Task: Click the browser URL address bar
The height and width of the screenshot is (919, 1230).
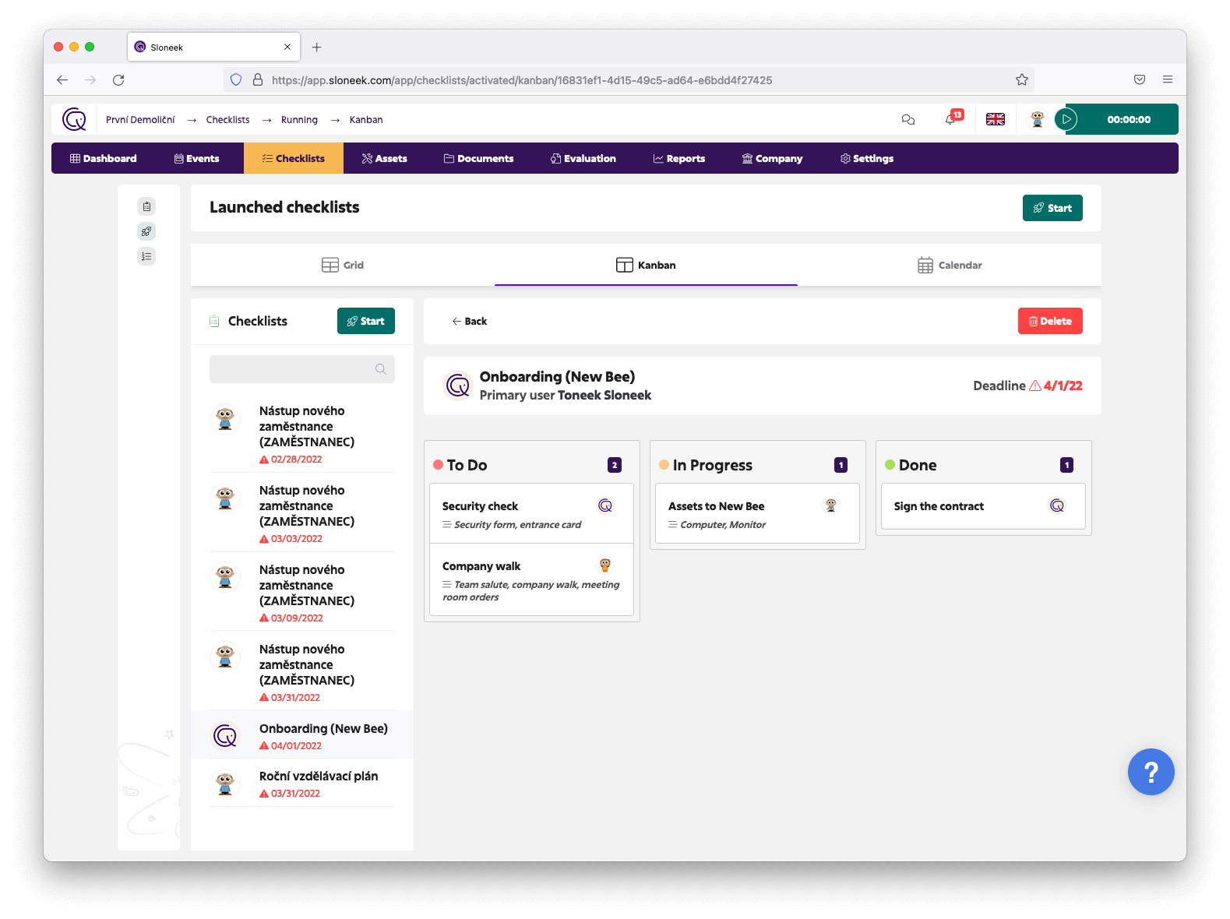Action: (629, 79)
